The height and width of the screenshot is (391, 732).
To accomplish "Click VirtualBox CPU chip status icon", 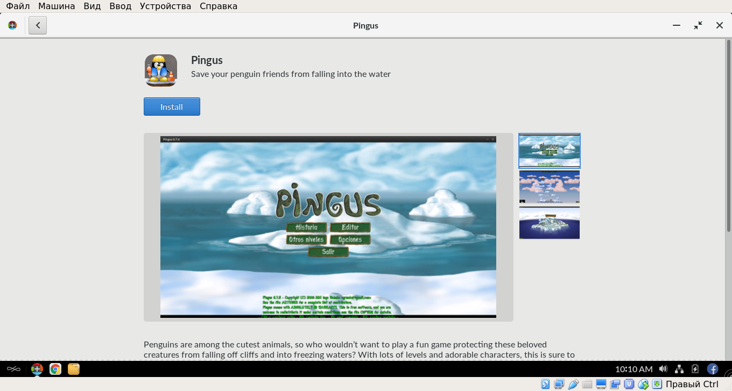I will 629,384.
